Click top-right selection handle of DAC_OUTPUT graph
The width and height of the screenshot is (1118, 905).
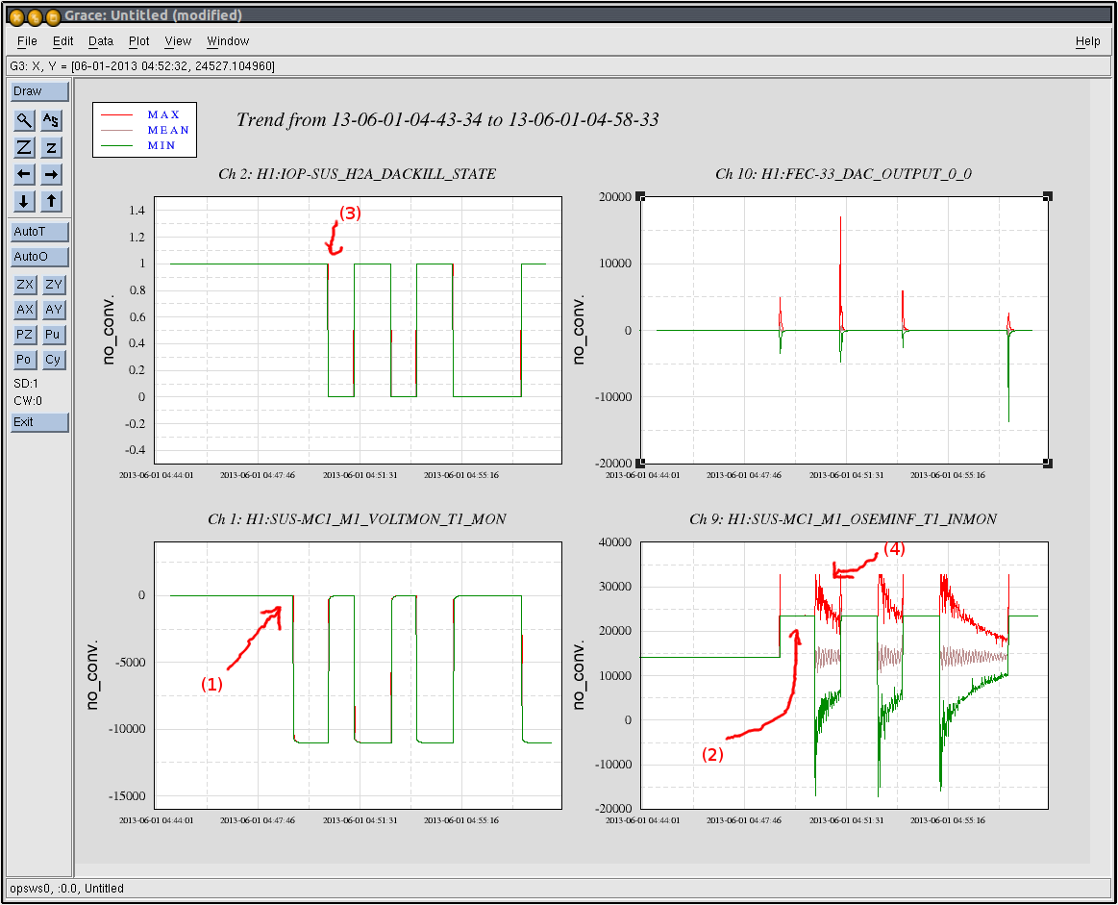click(x=1048, y=196)
